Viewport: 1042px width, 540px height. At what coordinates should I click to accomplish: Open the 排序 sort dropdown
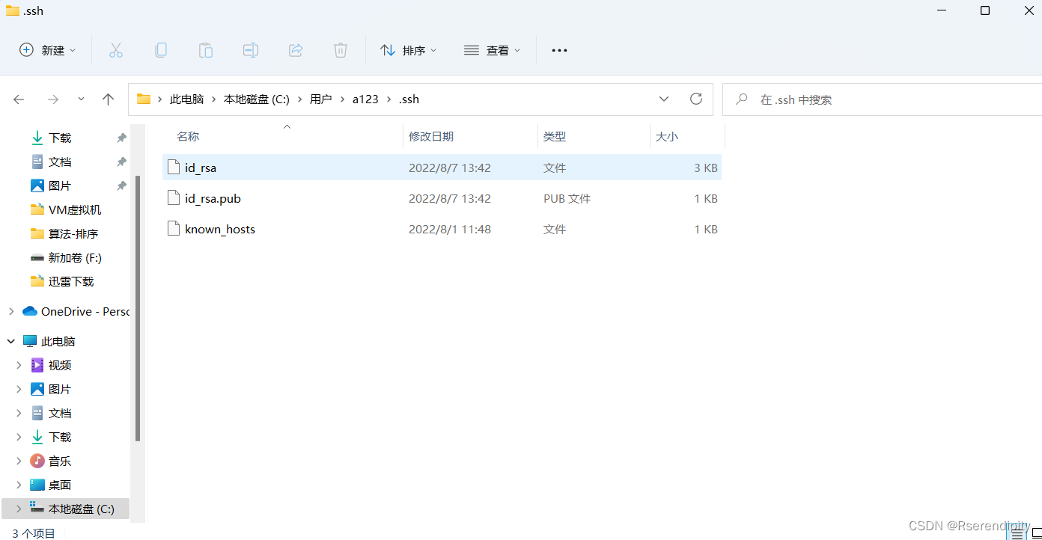pos(408,50)
